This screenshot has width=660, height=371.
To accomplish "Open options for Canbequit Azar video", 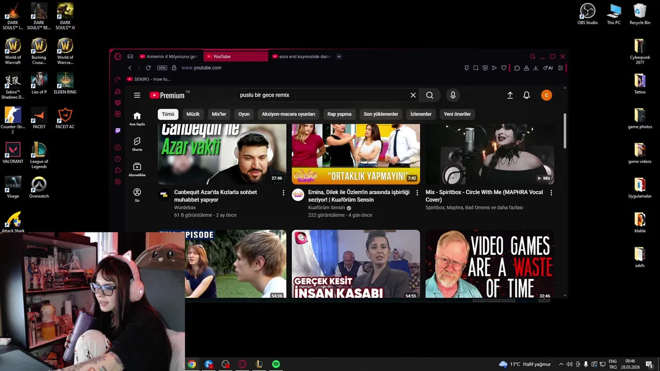I will pyautogui.click(x=283, y=193).
